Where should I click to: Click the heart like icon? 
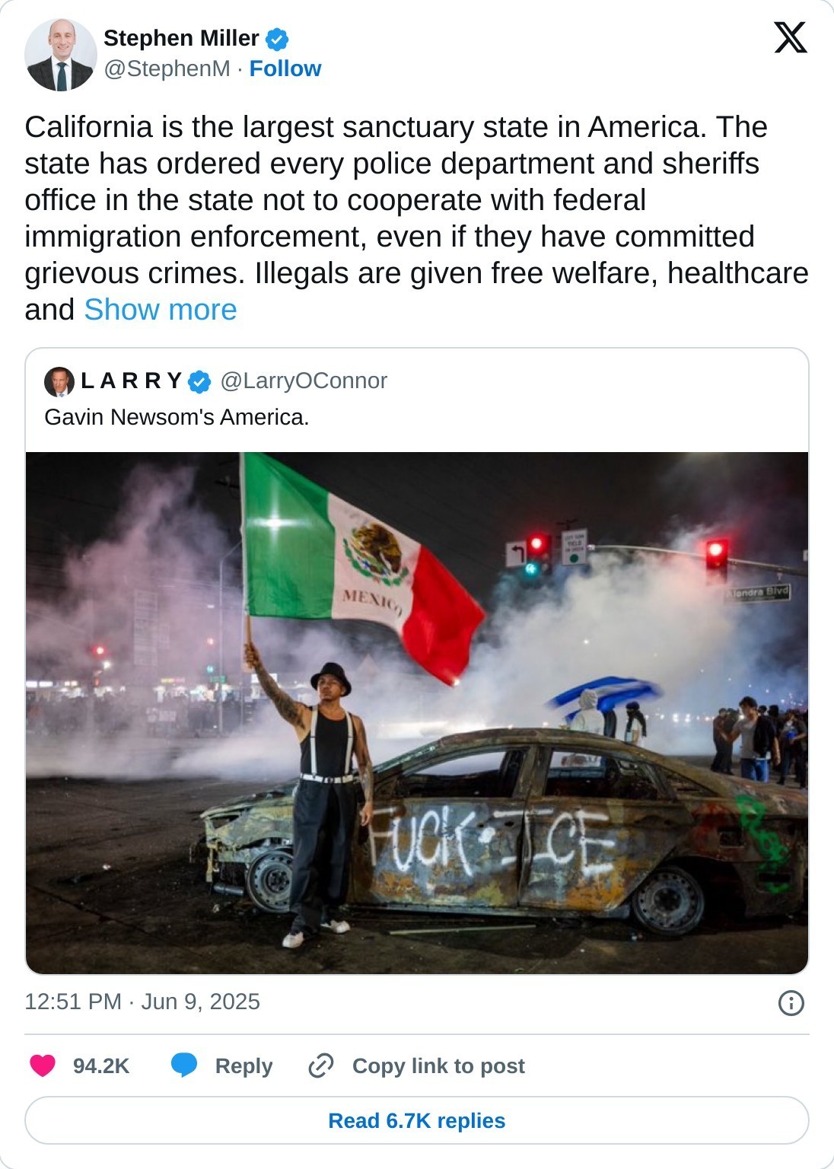pyautogui.click(x=43, y=1065)
